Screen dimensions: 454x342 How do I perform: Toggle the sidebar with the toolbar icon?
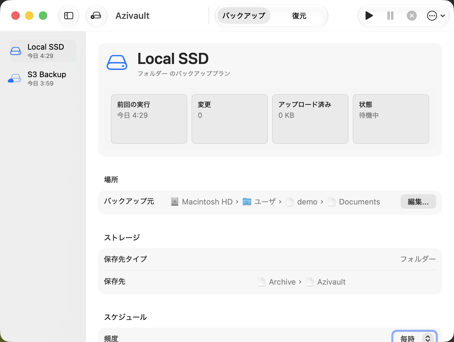pos(69,16)
